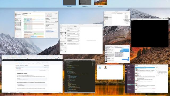Click the blue folder icon in small Finder window
The image size is (170, 96).
coord(100,67)
